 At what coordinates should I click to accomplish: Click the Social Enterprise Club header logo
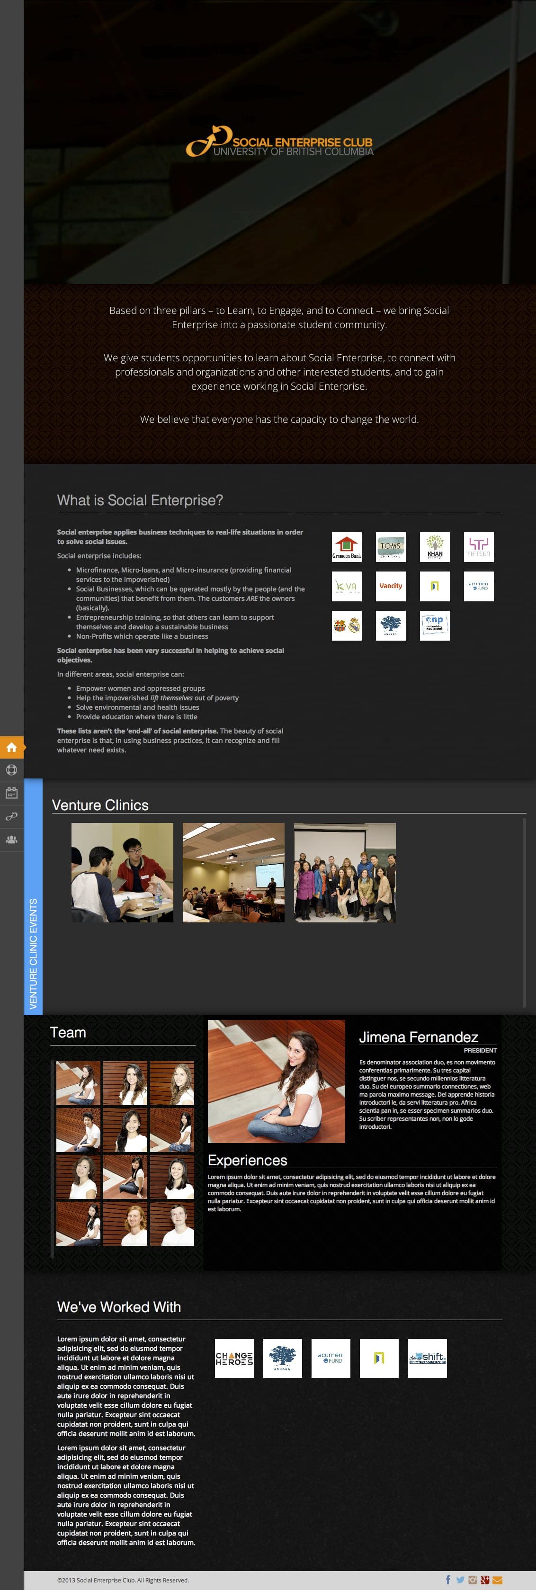pyautogui.click(x=280, y=142)
